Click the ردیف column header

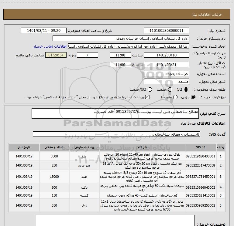[x=221, y=147]
